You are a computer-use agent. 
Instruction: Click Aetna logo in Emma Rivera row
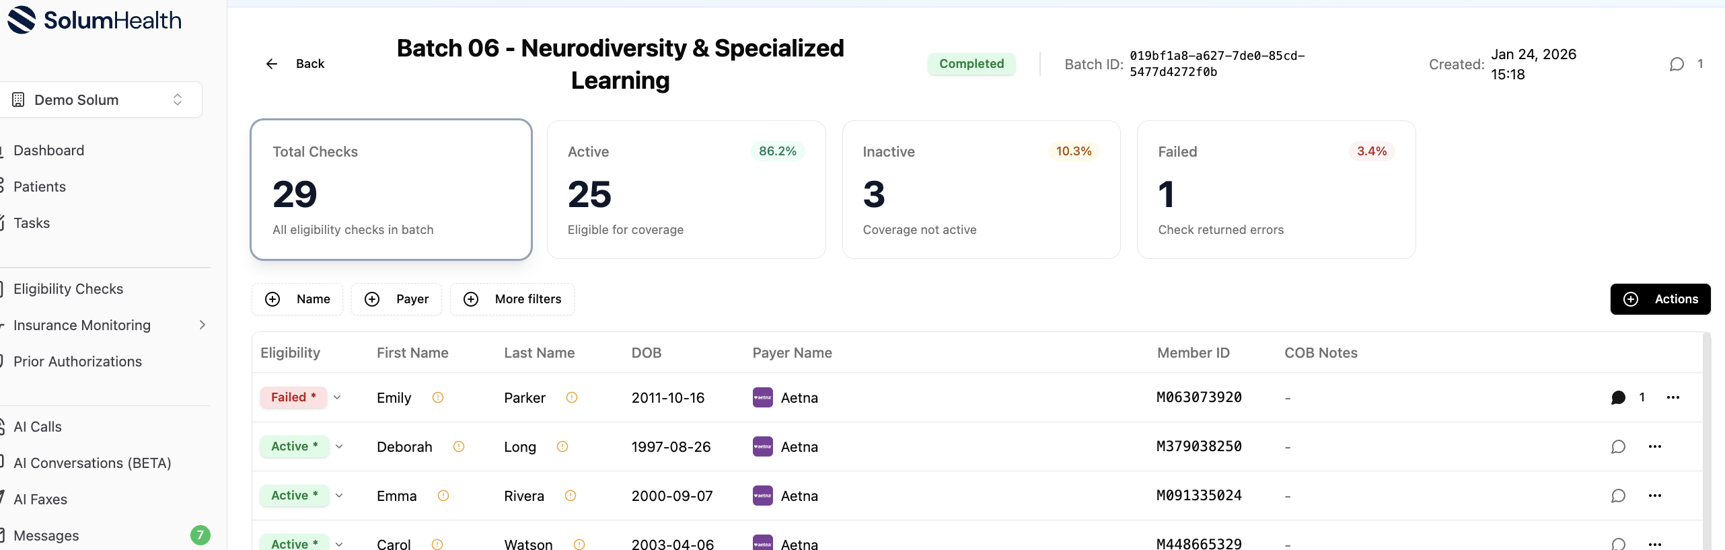click(x=762, y=496)
